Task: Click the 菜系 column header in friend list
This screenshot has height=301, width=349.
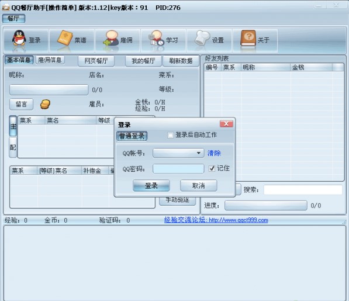Action: coord(231,67)
